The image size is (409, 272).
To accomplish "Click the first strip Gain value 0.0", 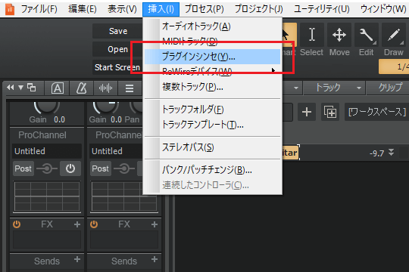I will [x=60, y=119].
